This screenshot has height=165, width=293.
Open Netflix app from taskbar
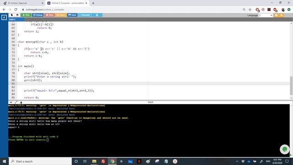[139, 161]
